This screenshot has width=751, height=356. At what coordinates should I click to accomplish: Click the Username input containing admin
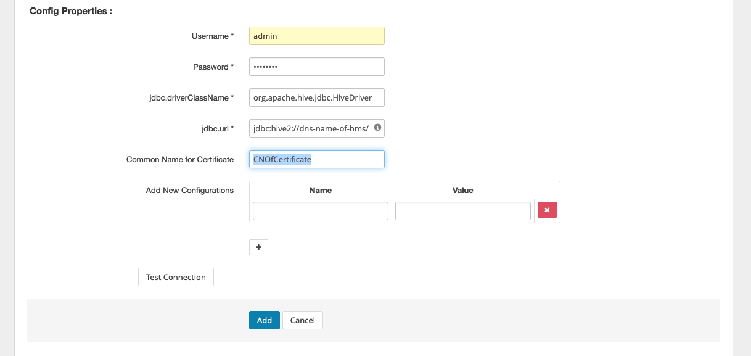coord(316,36)
